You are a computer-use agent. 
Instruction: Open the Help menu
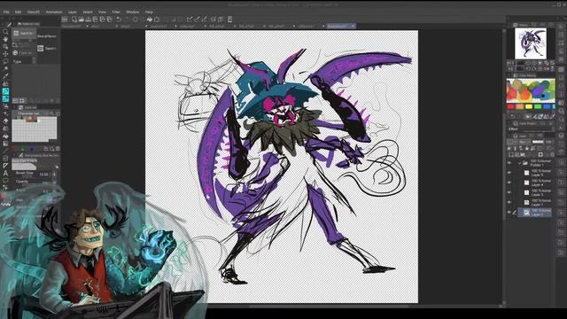coord(149,12)
